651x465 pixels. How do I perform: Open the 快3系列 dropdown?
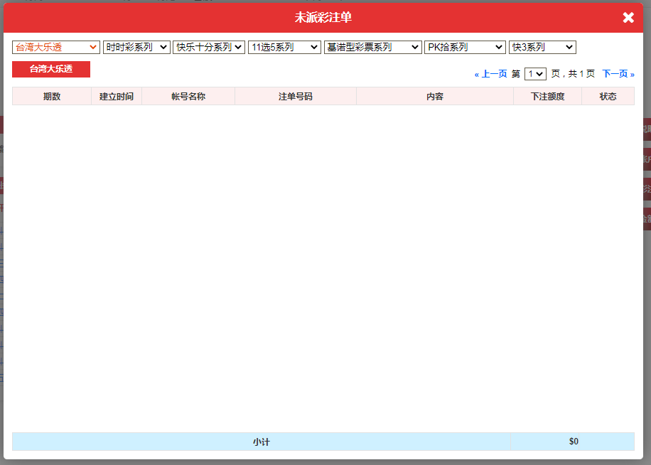pyautogui.click(x=542, y=47)
